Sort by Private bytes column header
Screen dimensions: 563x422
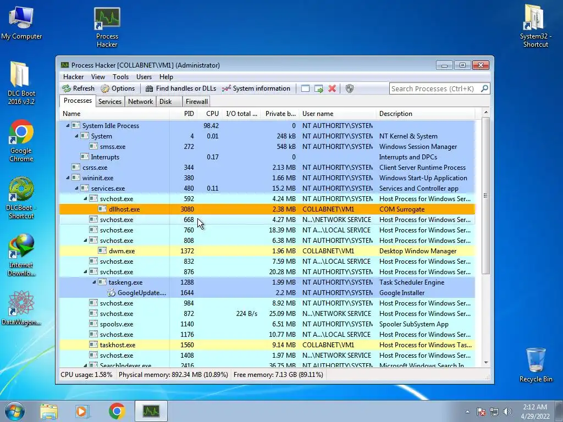pos(280,114)
